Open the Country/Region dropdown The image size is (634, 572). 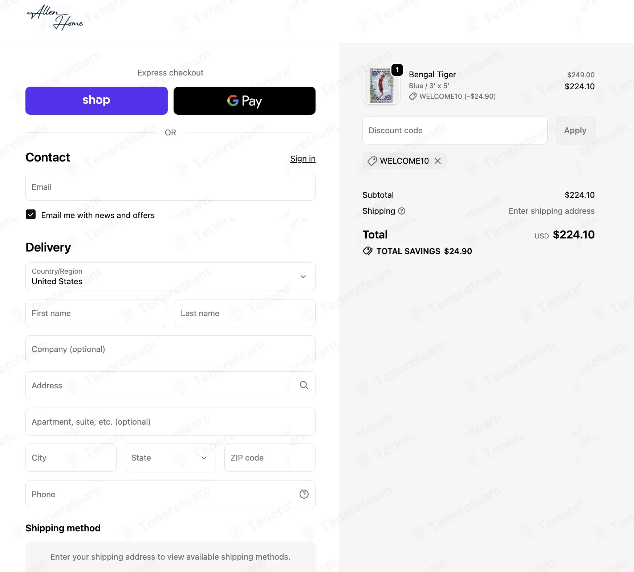pyautogui.click(x=170, y=277)
